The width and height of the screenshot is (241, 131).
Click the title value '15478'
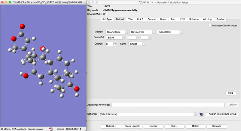pyautogui.click(x=107, y=6)
